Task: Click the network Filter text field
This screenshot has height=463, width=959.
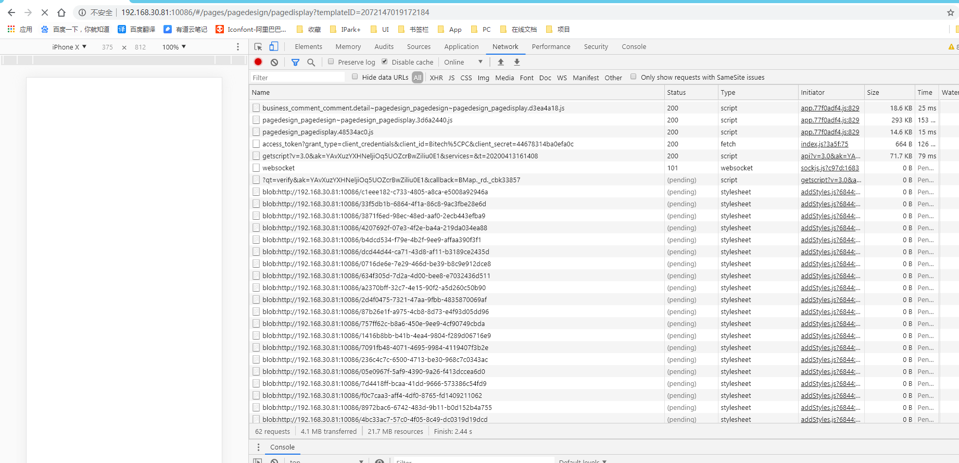Action: pos(298,78)
